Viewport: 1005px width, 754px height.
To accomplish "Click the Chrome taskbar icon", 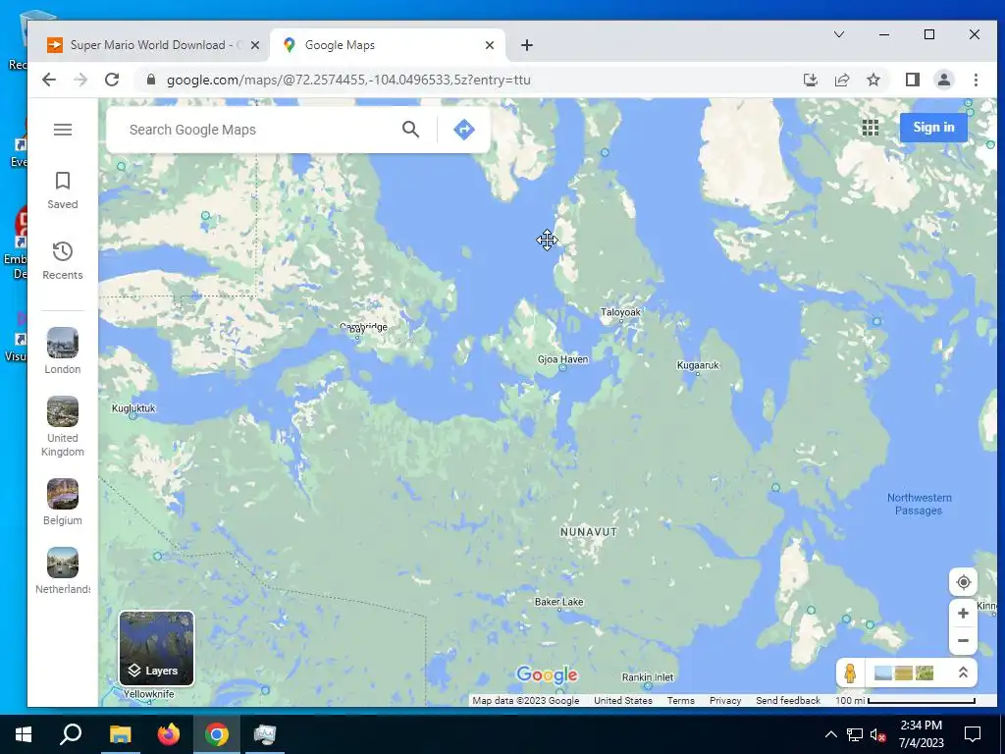I will pos(217,734).
